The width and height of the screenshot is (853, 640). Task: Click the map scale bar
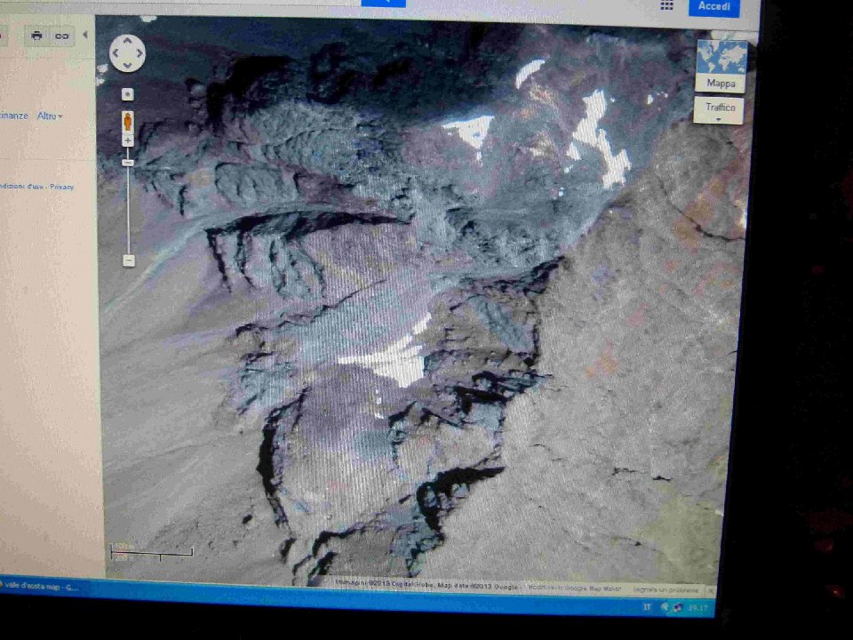[x=152, y=552]
